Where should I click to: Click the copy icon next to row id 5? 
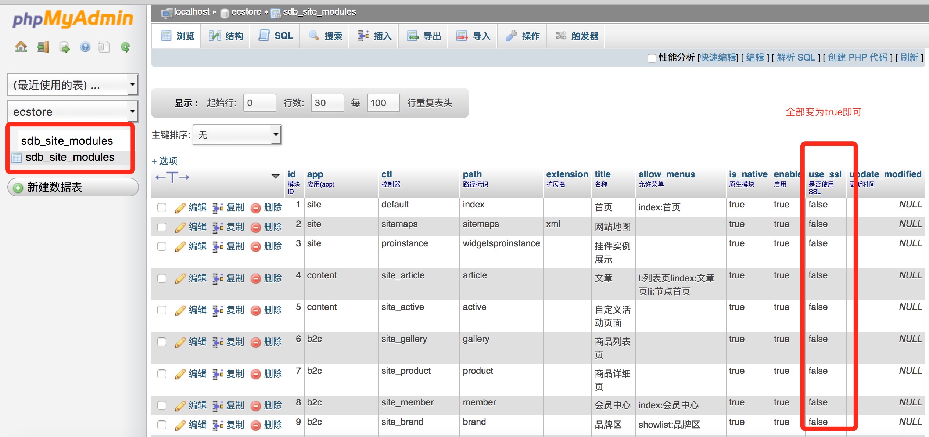click(x=218, y=310)
